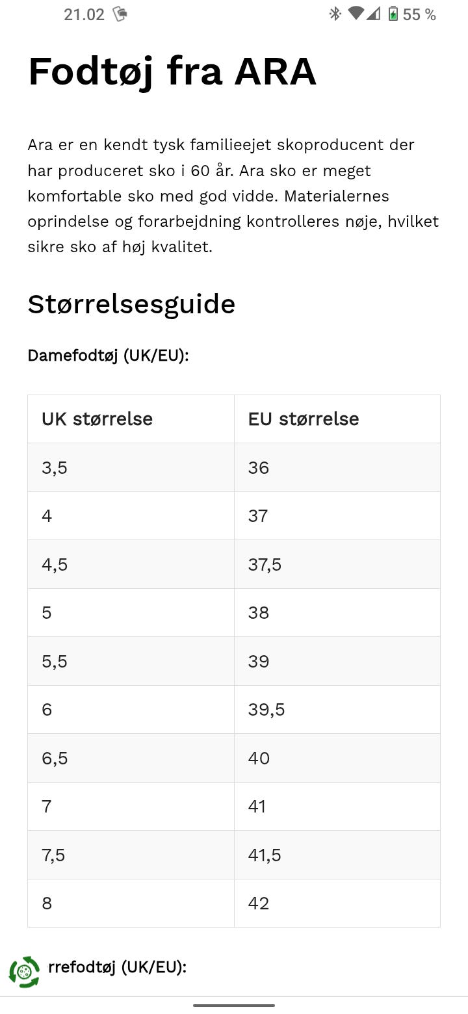Tap the mobile signal strength icon
The height and width of the screenshot is (1014, 468).
pyautogui.click(x=373, y=14)
